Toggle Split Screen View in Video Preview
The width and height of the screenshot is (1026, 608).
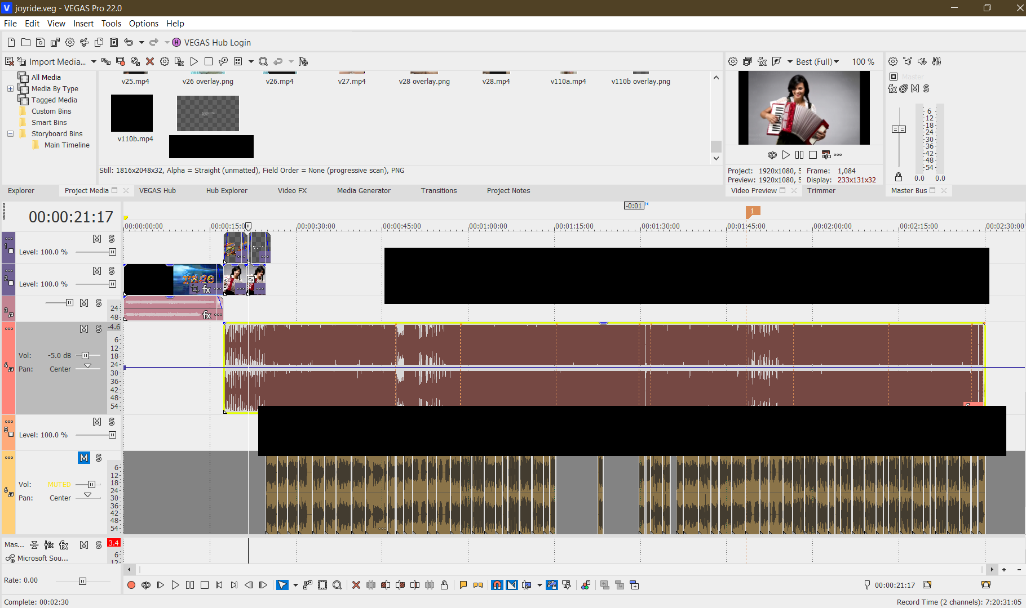pos(777,61)
